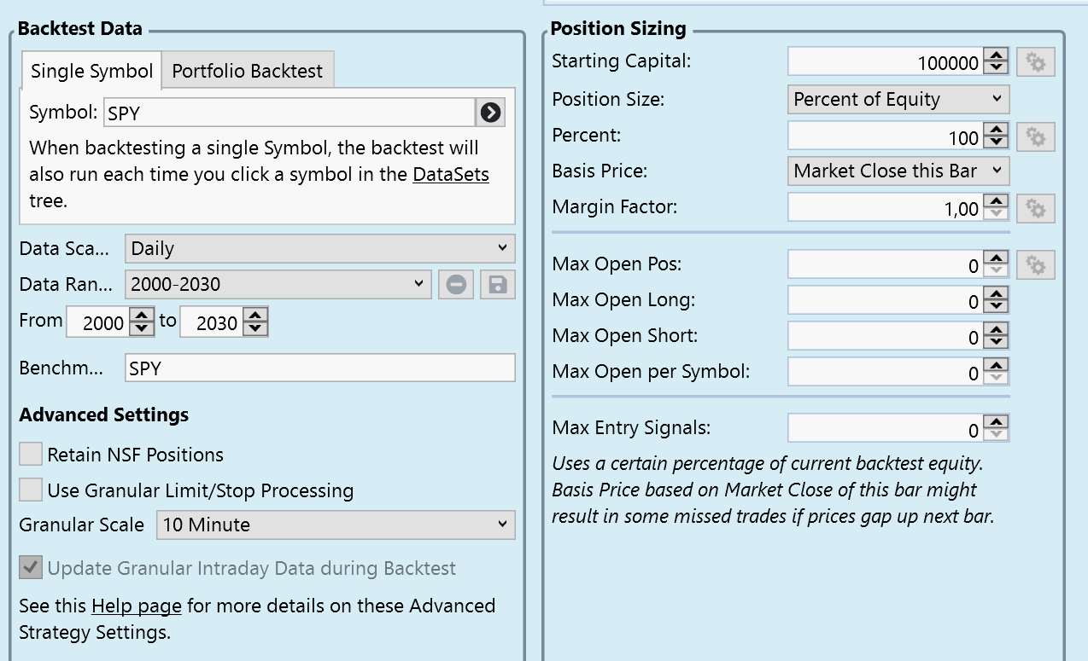
Task: Click the Benchmark input field
Action: [x=319, y=368]
